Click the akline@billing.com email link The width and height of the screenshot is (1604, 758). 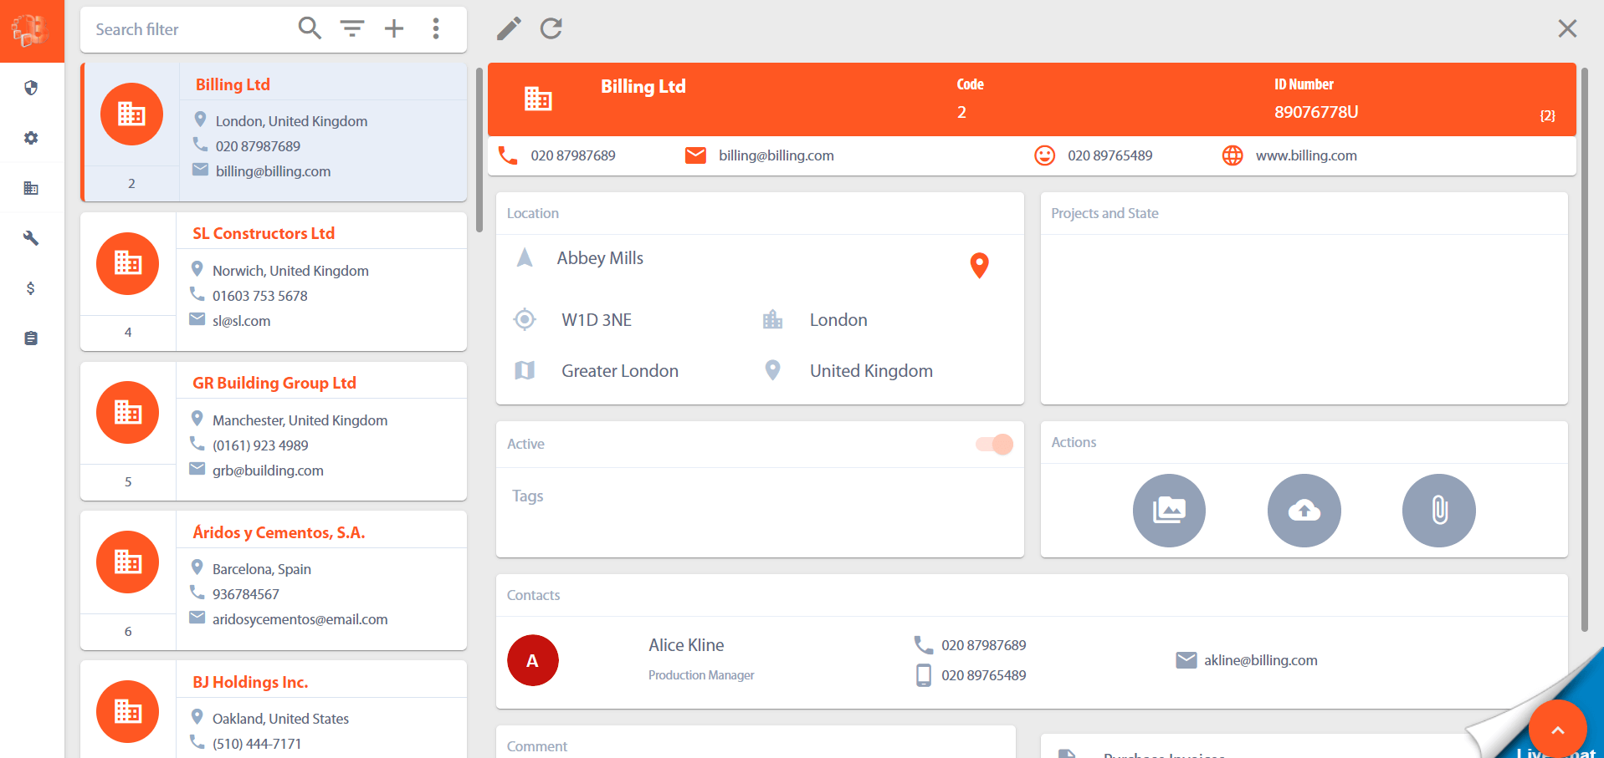coord(1260,660)
